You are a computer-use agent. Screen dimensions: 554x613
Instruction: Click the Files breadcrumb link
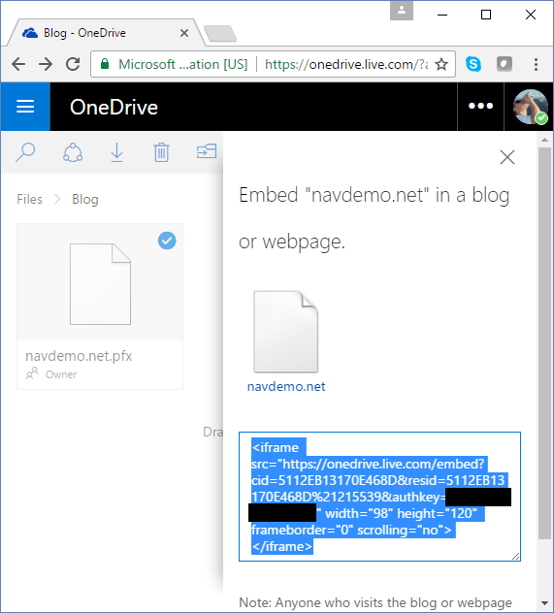tap(29, 200)
